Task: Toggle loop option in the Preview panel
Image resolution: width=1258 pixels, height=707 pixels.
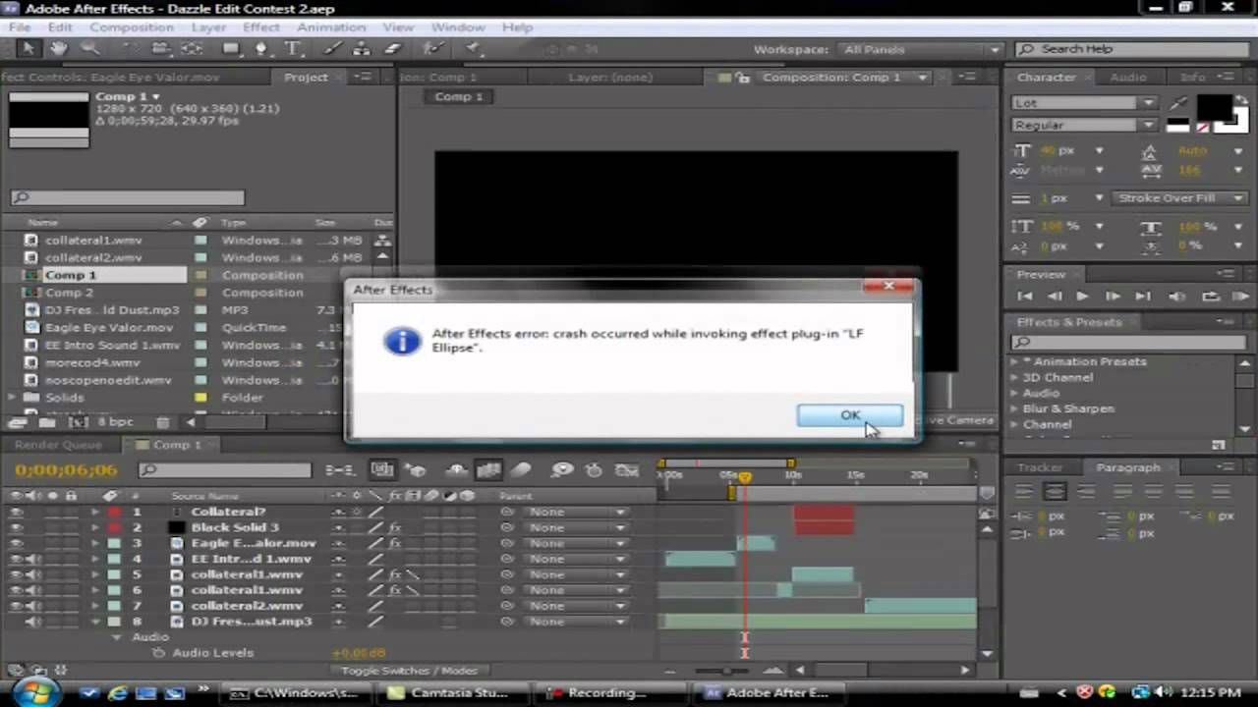Action: click(1211, 296)
